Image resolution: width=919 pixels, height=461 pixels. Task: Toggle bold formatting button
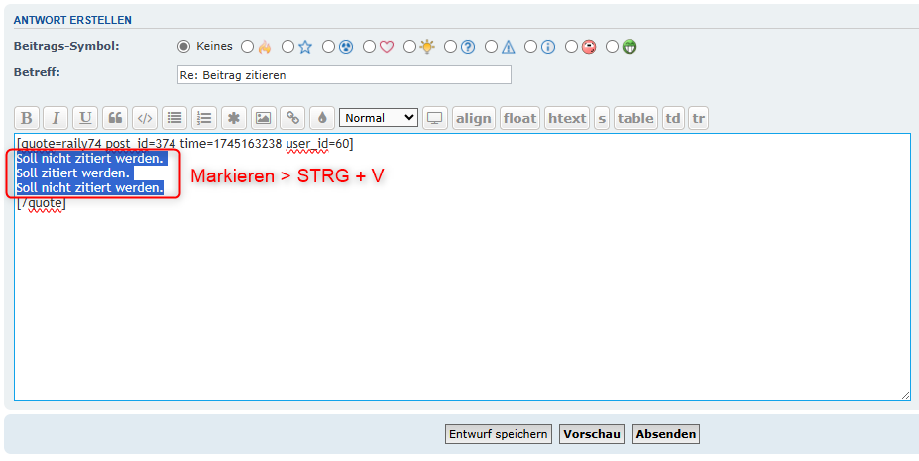[x=27, y=118]
